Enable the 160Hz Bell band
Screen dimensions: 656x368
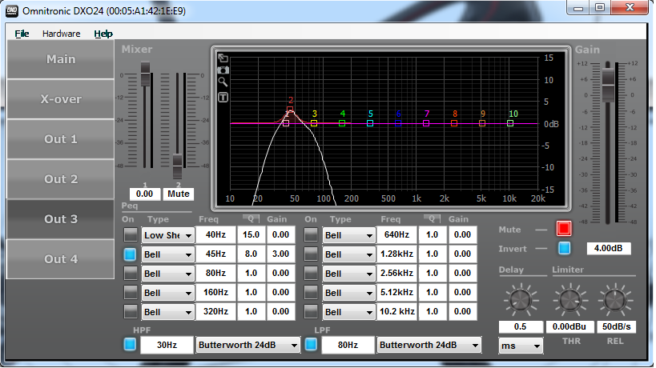tap(130, 292)
